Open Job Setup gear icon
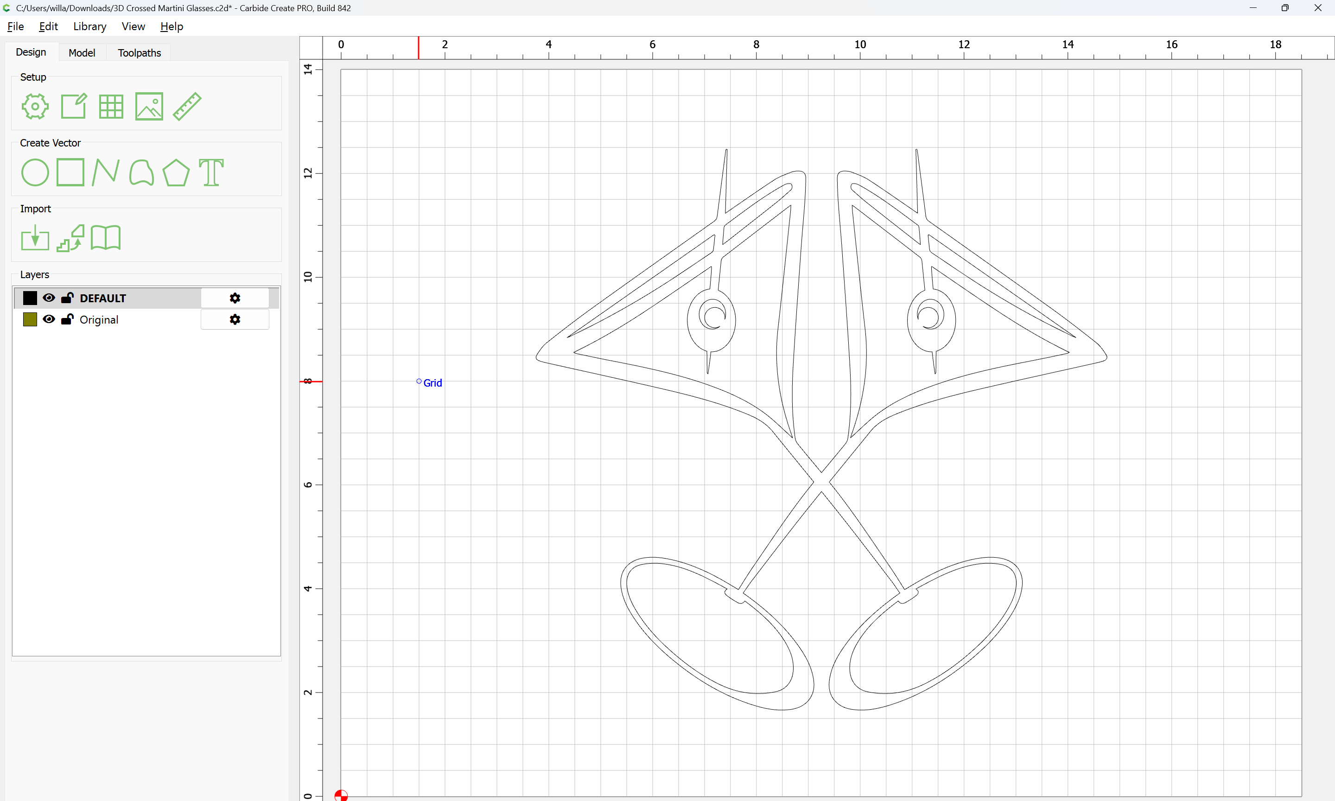Screen dimensions: 1335x801 tap(35, 106)
